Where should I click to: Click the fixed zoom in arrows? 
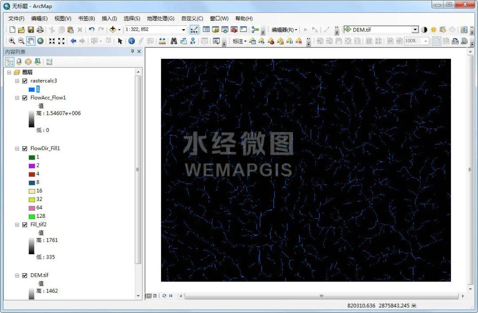coord(52,41)
